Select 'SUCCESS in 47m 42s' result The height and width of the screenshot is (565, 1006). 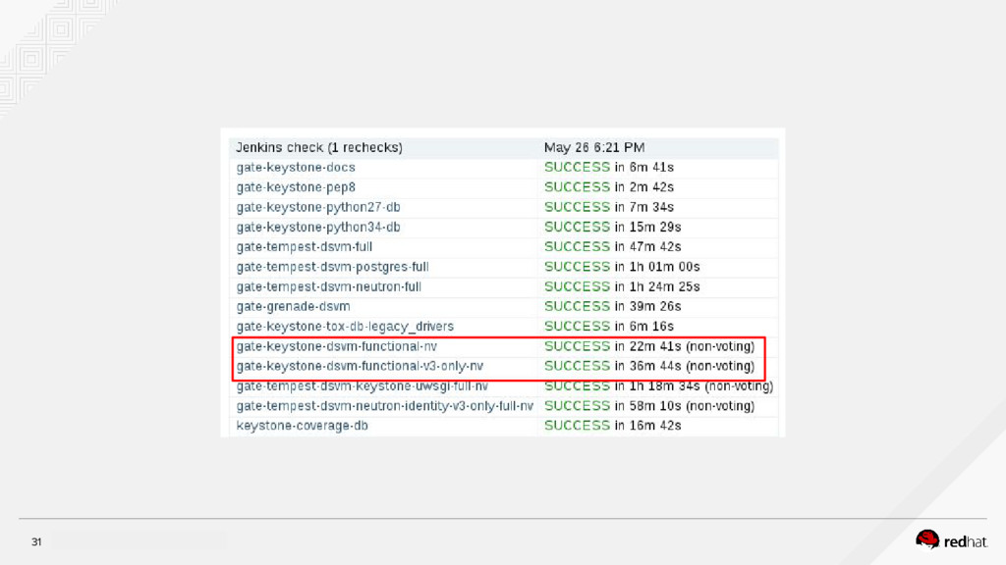click(x=612, y=247)
